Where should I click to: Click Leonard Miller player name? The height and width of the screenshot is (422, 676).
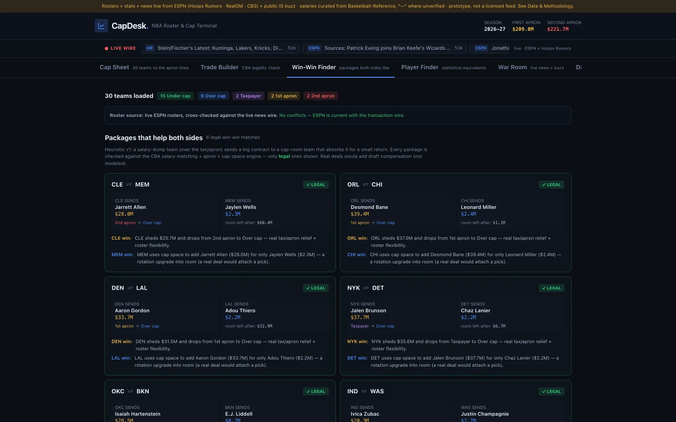click(479, 207)
